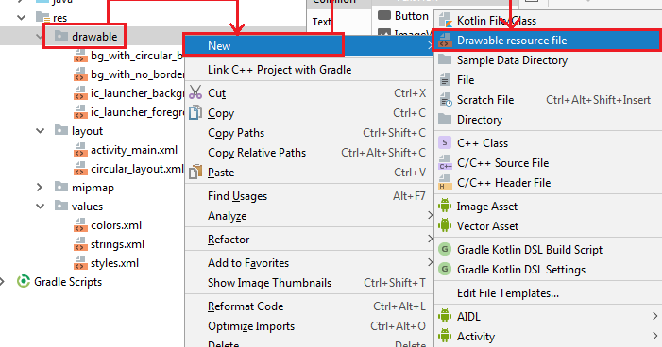Select Edit File Templates entry
Image resolution: width=662 pixels, height=347 pixels.
(x=508, y=293)
